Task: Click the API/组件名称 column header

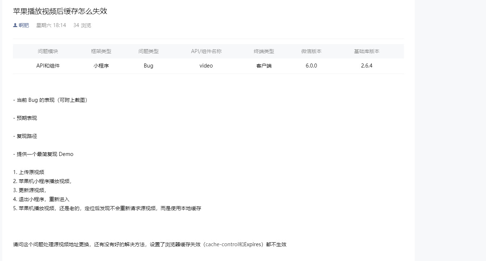Action: (x=206, y=51)
